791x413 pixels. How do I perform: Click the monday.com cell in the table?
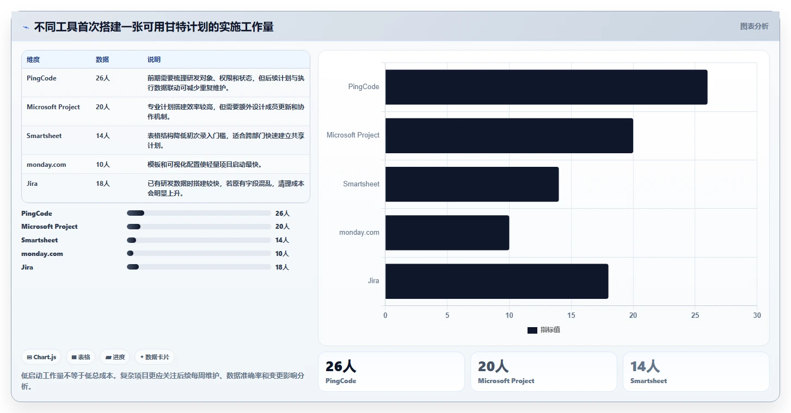46,165
